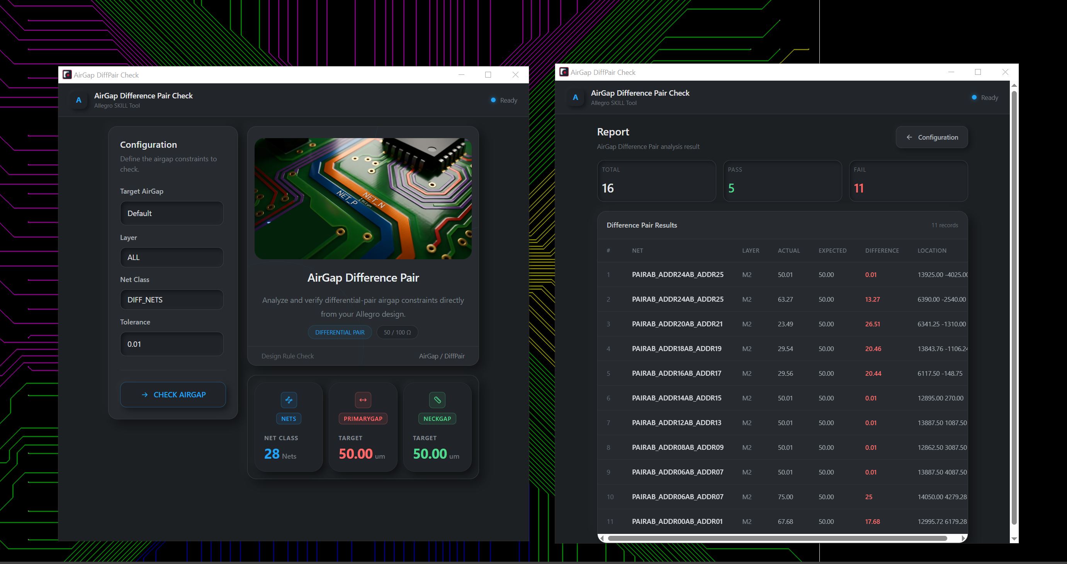Click the NECKGAP ruler icon
This screenshot has height=564, width=1067.
pos(437,400)
